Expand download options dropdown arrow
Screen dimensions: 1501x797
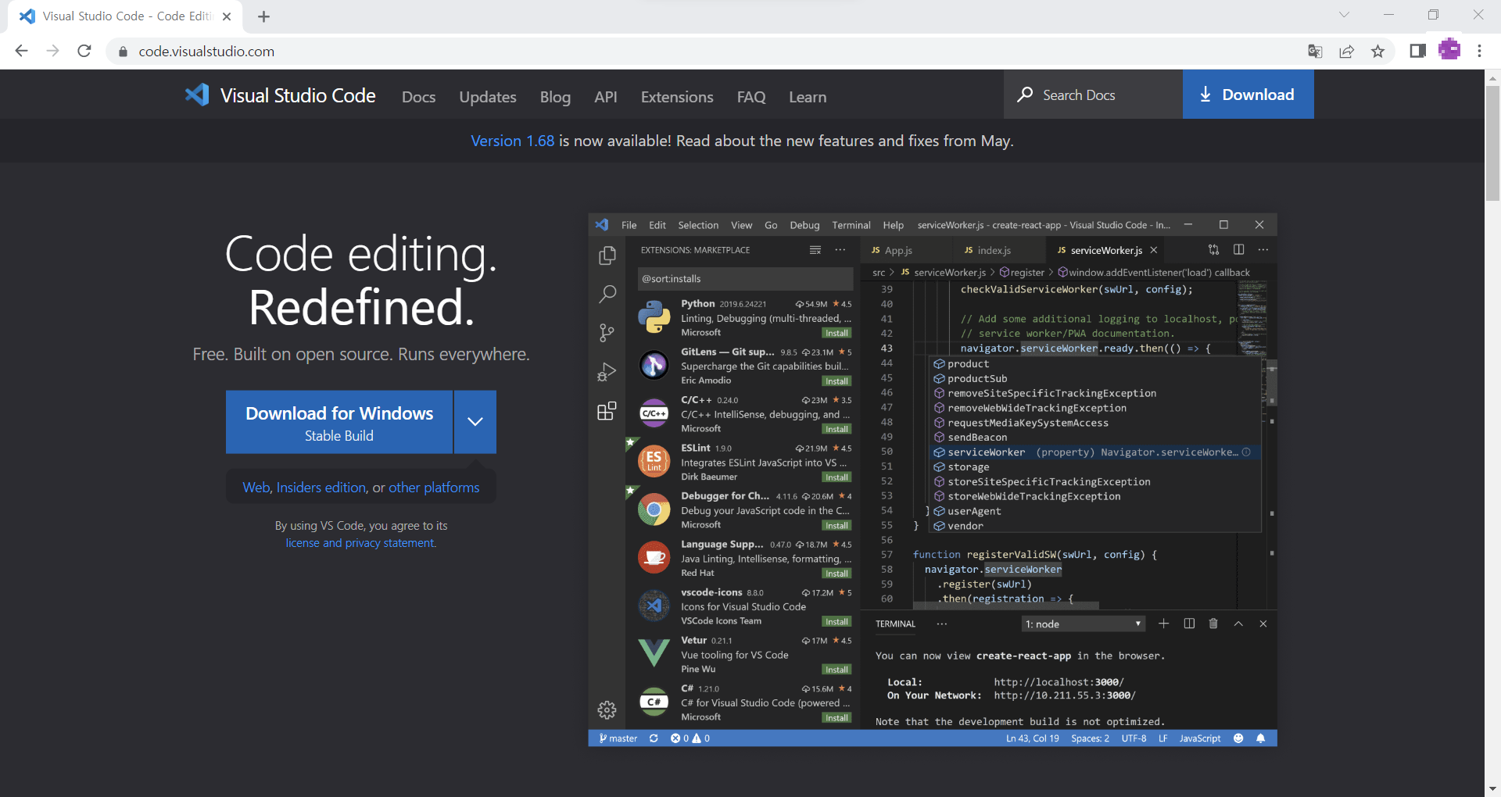(x=475, y=421)
